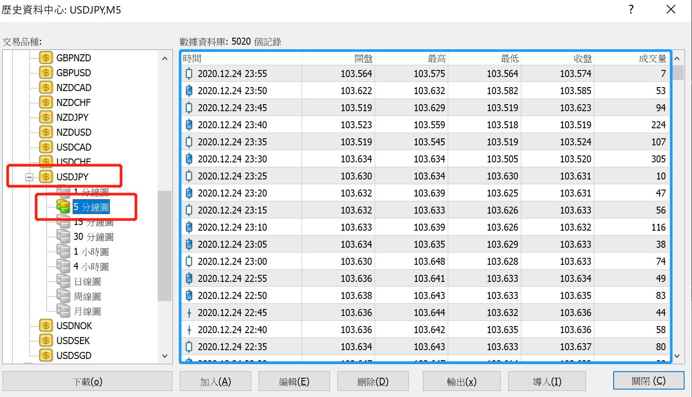Image resolution: width=692 pixels, height=397 pixels.
Task: Click the GBPUSD symbol coin icon
Action: pyautogui.click(x=46, y=73)
